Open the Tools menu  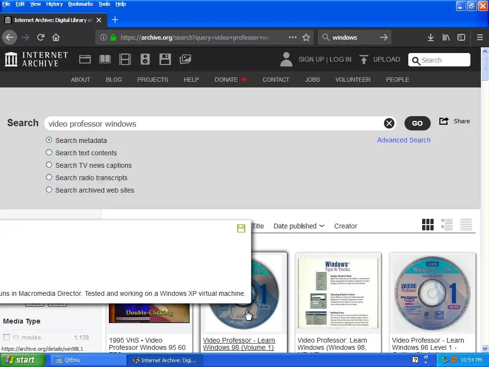(x=104, y=4)
